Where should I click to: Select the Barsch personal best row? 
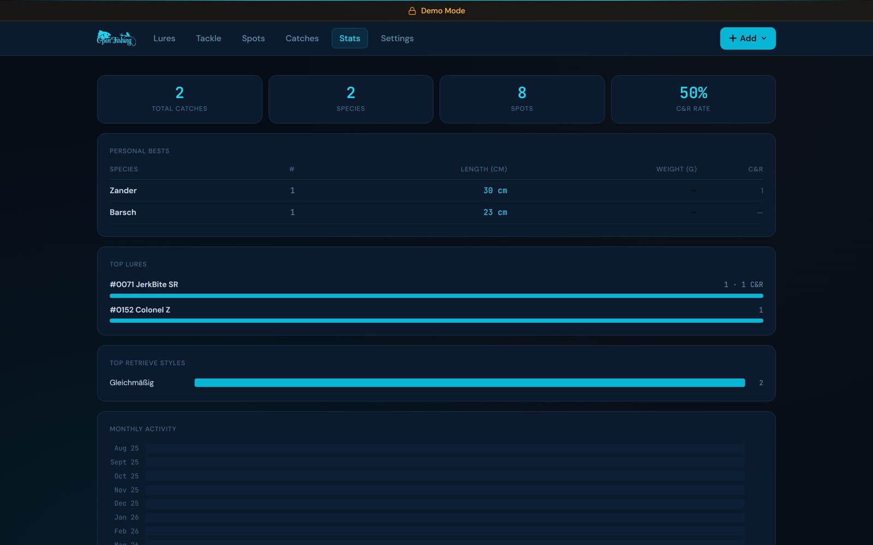click(x=436, y=213)
